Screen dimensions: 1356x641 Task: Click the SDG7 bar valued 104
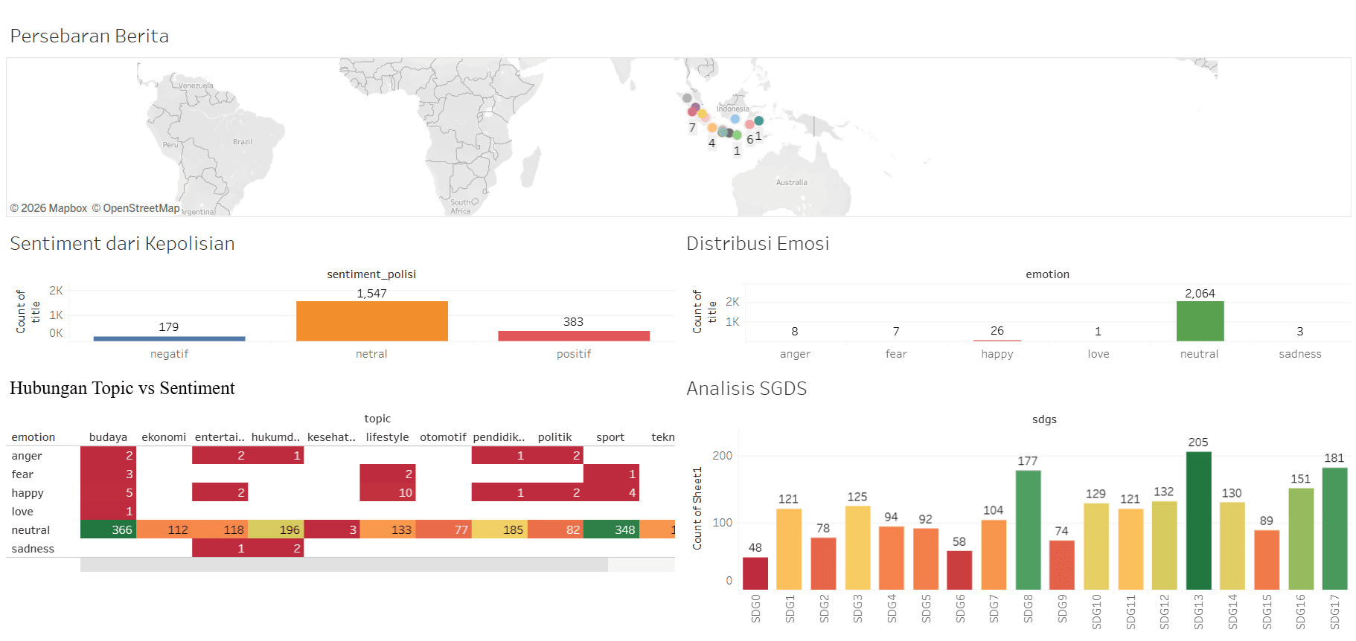point(994,555)
